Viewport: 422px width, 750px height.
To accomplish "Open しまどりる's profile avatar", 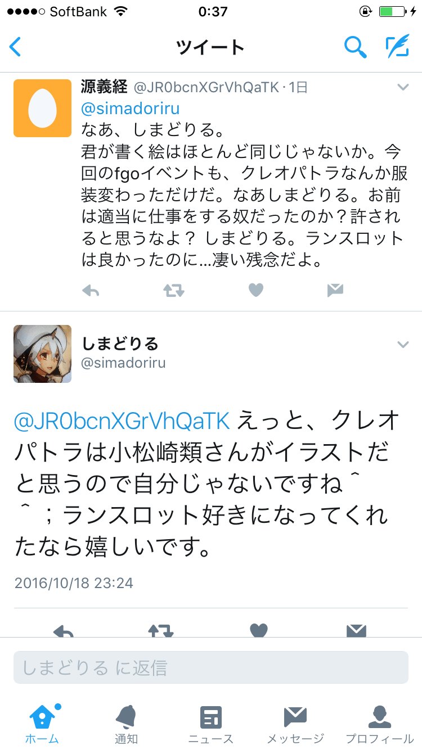I will pyautogui.click(x=43, y=354).
